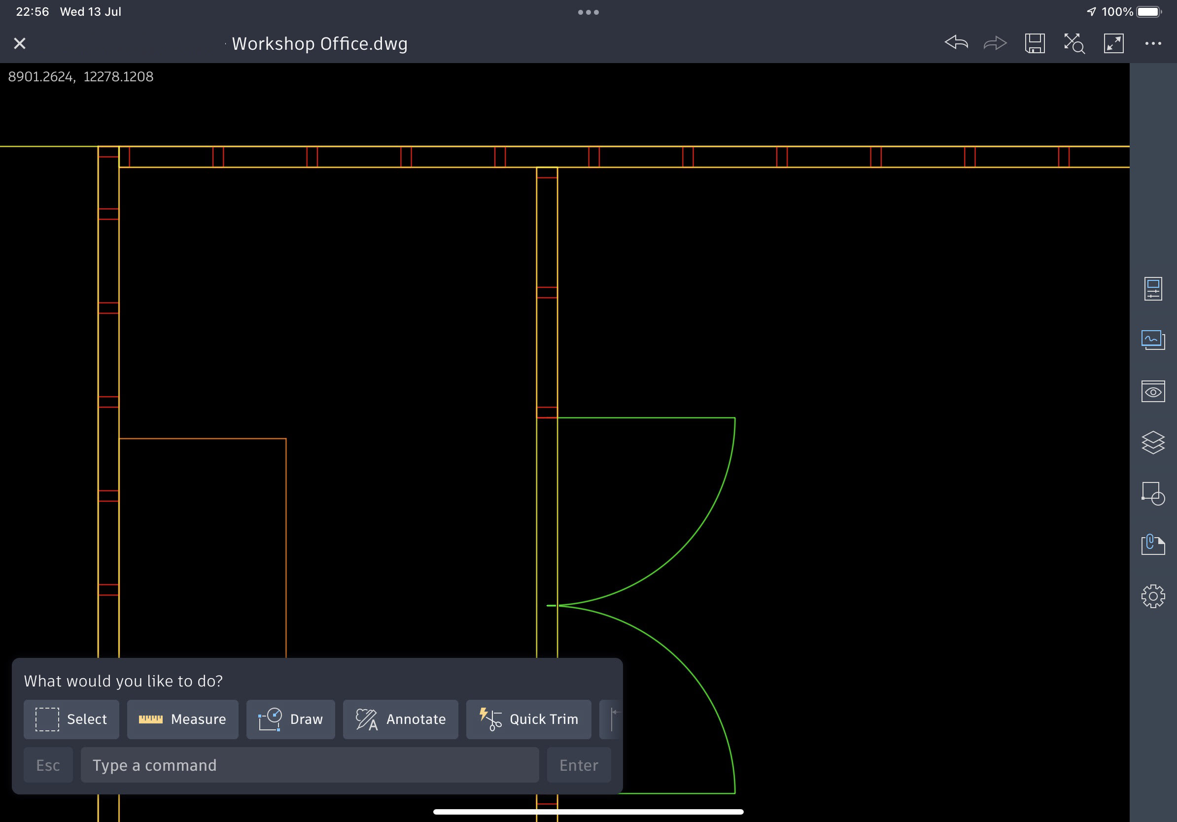This screenshot has height=822, width=1177.
Task: Open the more options ellipsis menu
Action: (x=1153, y=43)
